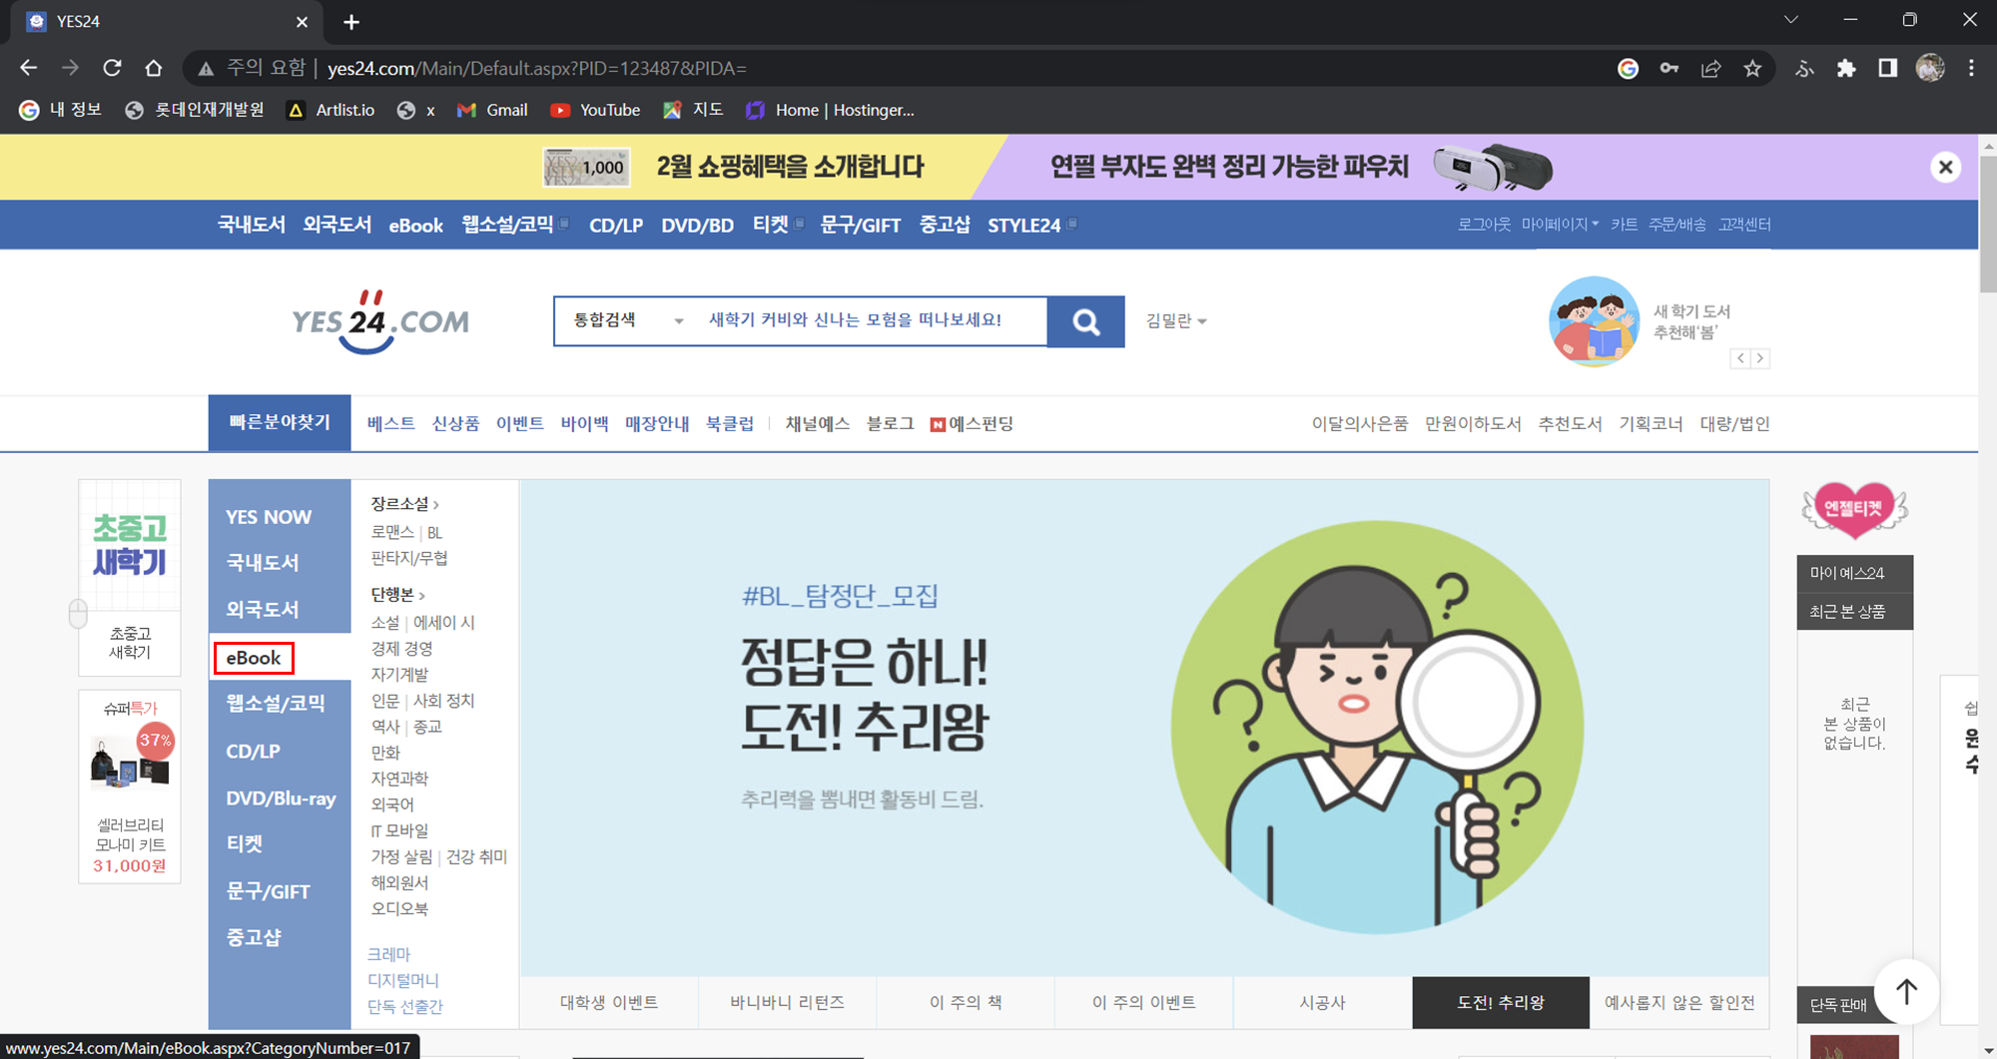Open Chrome three-dot menu
This screenshot has width=1997, height=1059.
[1971, 68]
